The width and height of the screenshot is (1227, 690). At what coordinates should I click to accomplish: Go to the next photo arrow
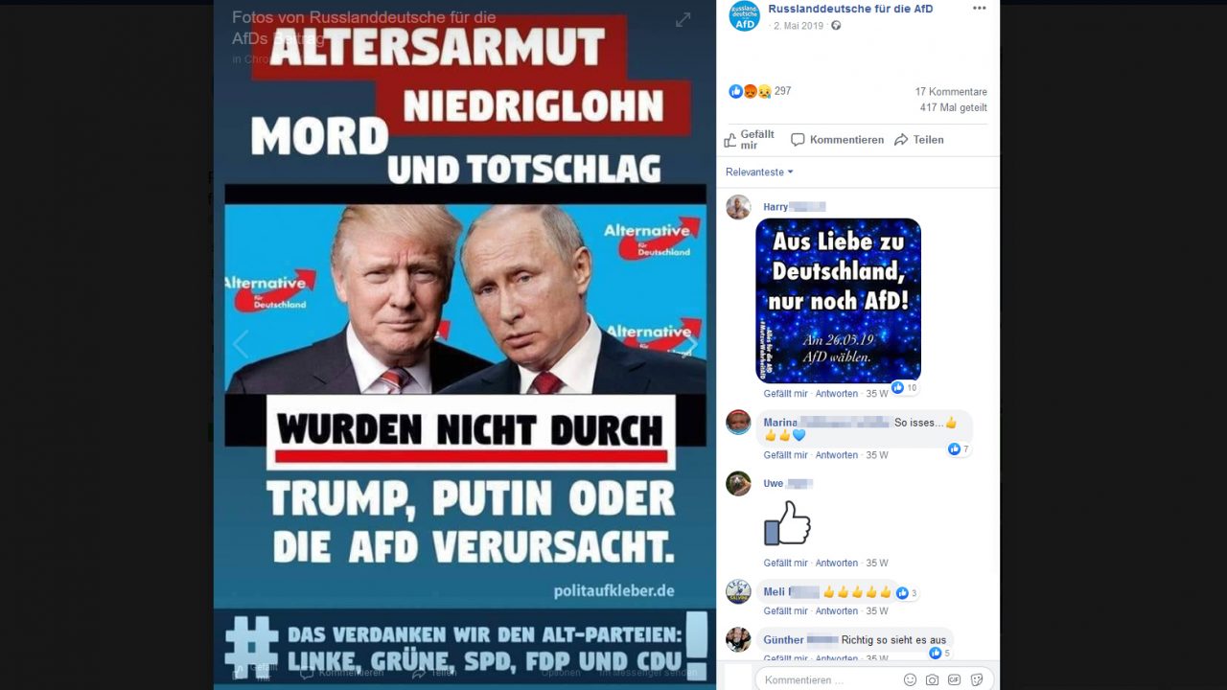pos(689,344)
